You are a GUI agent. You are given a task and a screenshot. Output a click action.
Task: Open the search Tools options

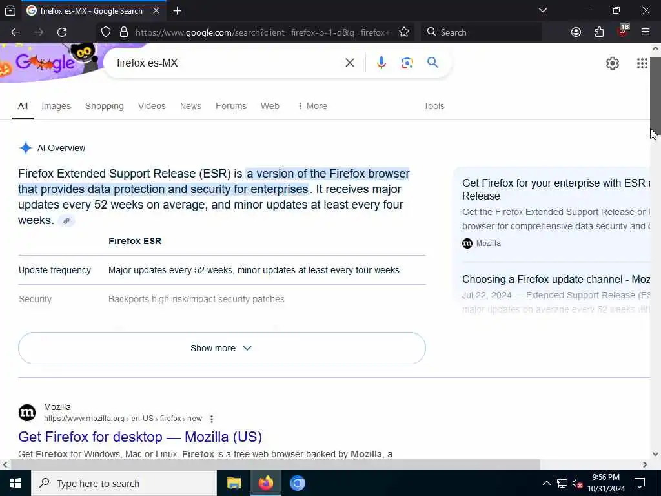(x=434, y=107)
